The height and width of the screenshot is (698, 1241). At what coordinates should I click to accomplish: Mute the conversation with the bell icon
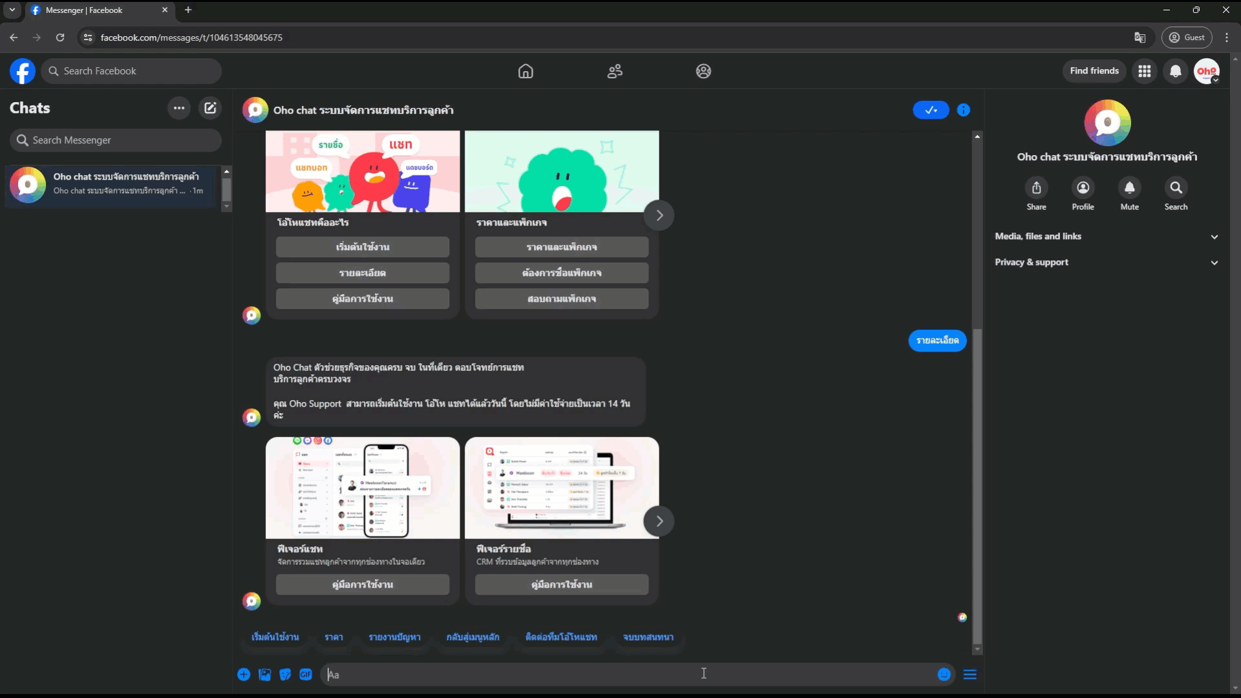(1129, 187)
